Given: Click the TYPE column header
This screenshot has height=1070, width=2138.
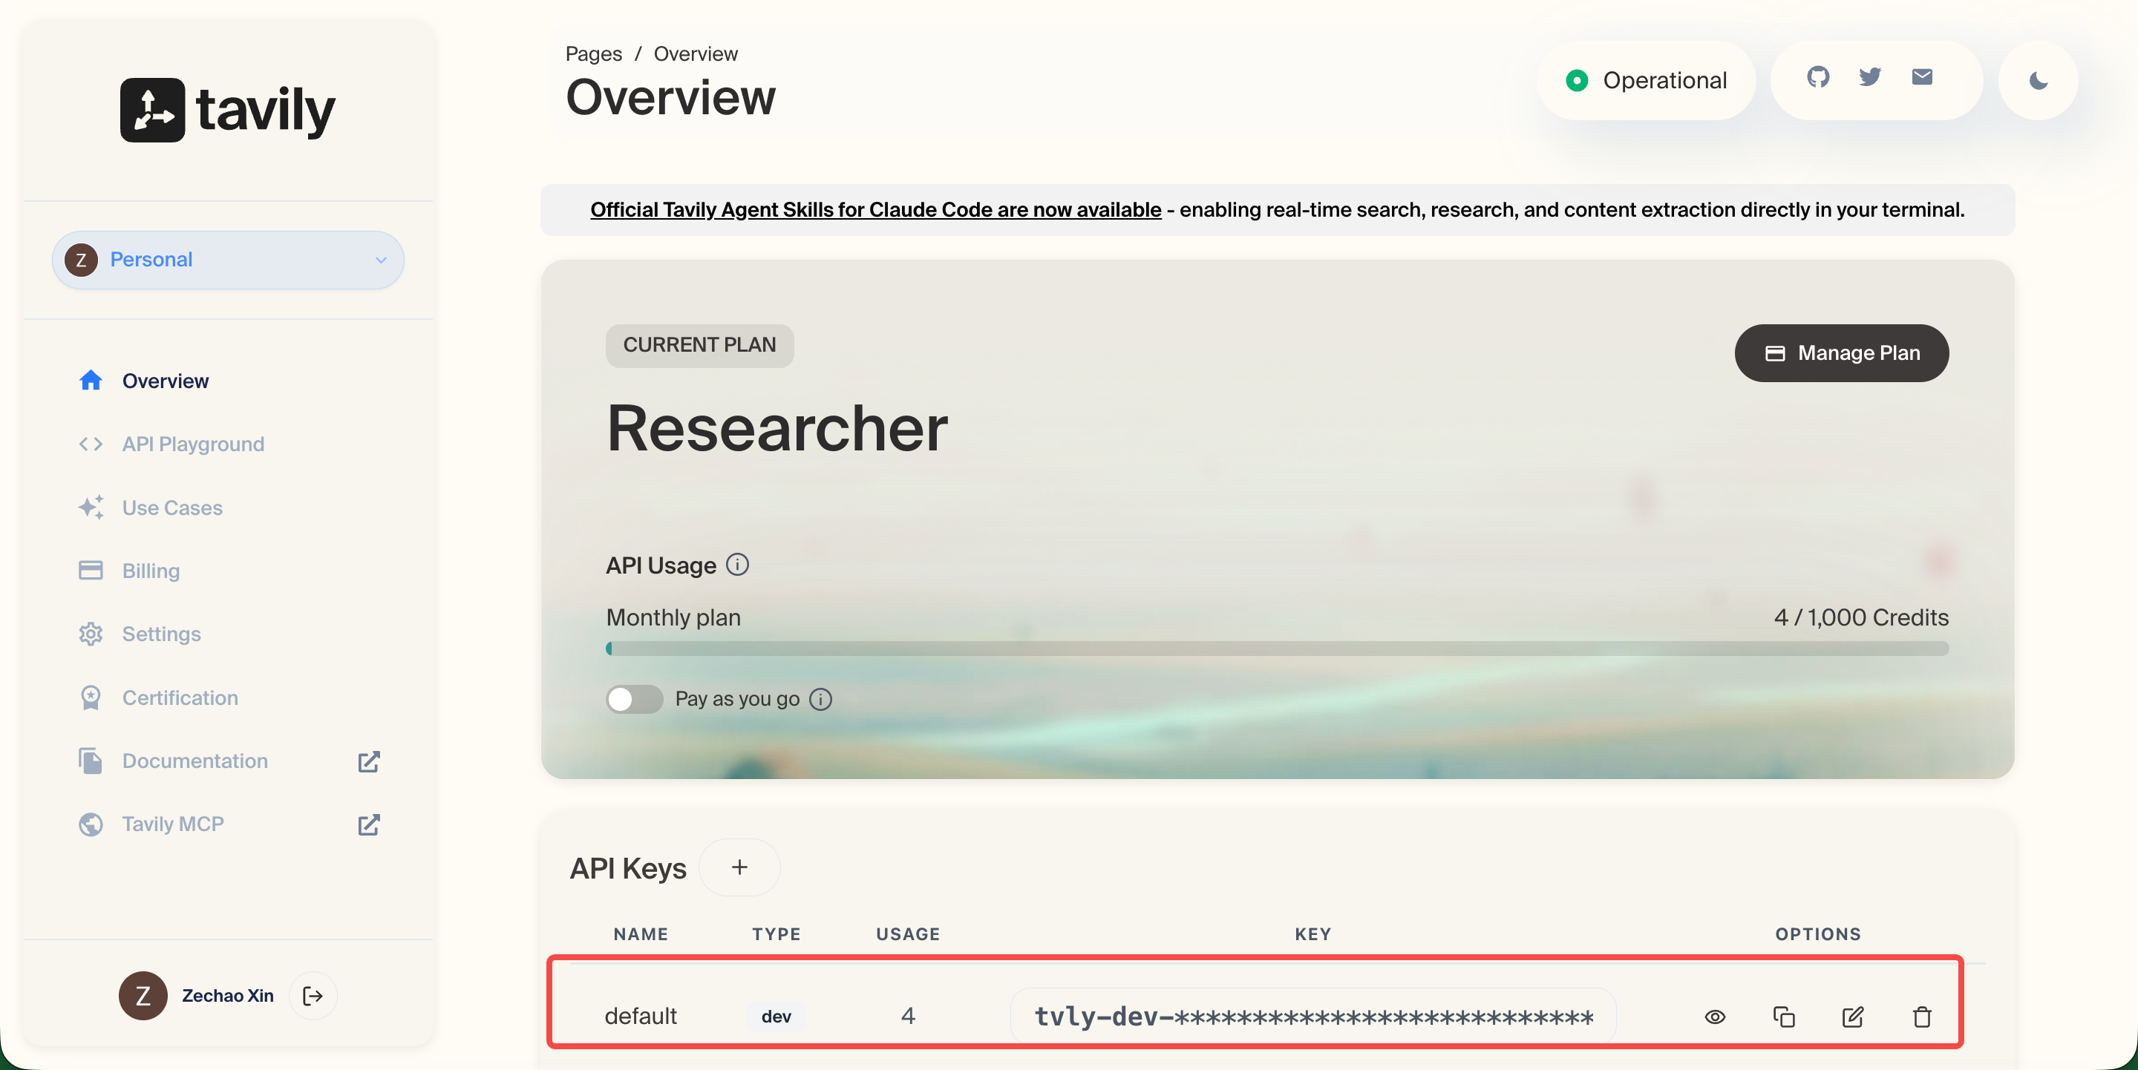Looking at the screenshot, I should [776, 934].
